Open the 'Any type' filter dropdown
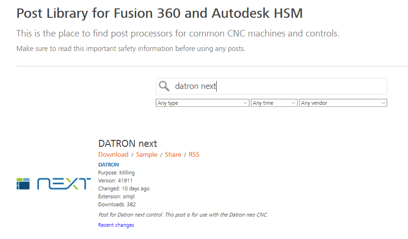This screenshot has width=408, height=239. coord(202,103)
